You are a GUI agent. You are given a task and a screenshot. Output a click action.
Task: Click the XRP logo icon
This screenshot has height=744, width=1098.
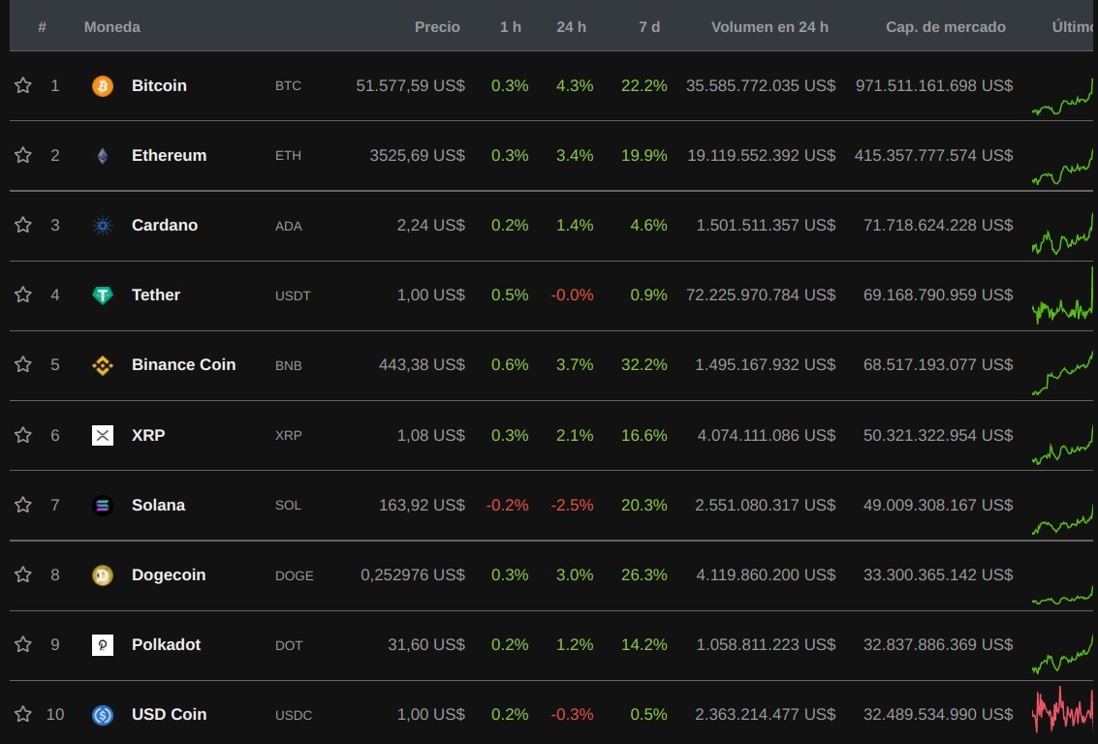pyautogui.click(x=102, y=435)
